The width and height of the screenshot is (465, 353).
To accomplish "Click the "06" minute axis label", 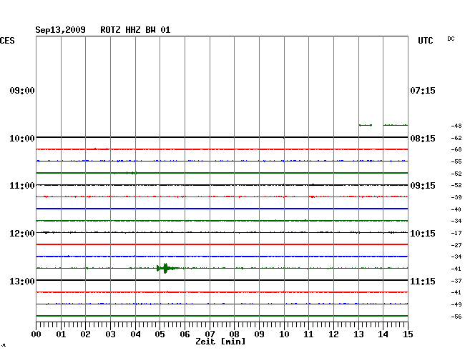I will pyautogui.click(x=185, y=334).
